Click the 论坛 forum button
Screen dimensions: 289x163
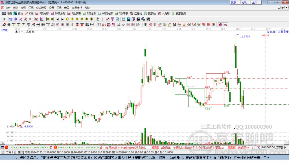(246, 2)
